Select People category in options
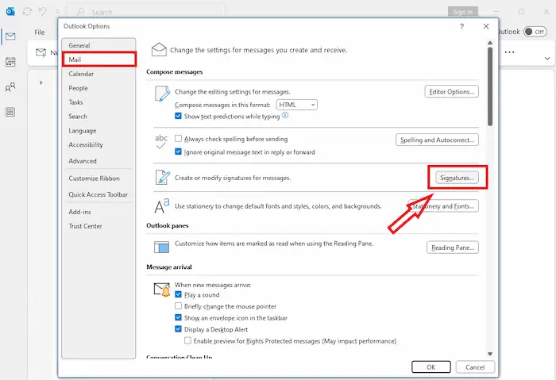The height and width of the screenshot is (380, 556). pyautogui.click(x=98, y=88)
